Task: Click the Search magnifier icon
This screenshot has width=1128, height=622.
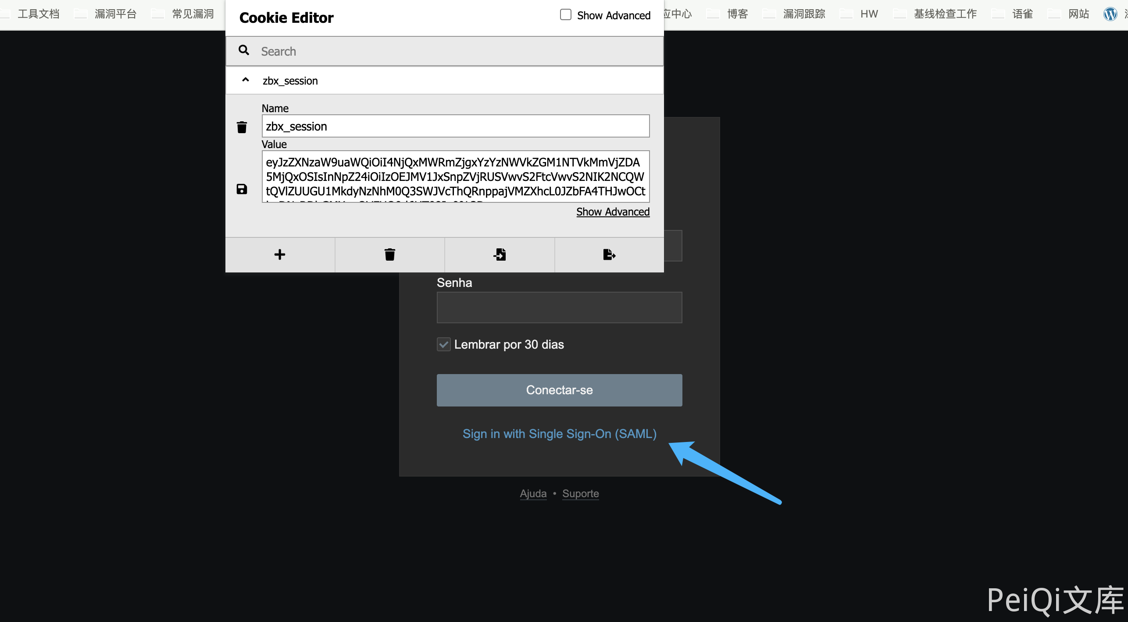Action: pyautogui.click(x=244, y=50)
